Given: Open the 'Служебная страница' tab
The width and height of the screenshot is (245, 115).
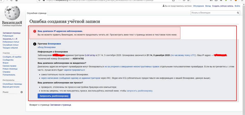Looking at the screenshot, I should point(36,13).
